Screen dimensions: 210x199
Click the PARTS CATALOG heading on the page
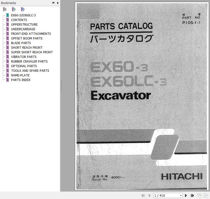121,26
